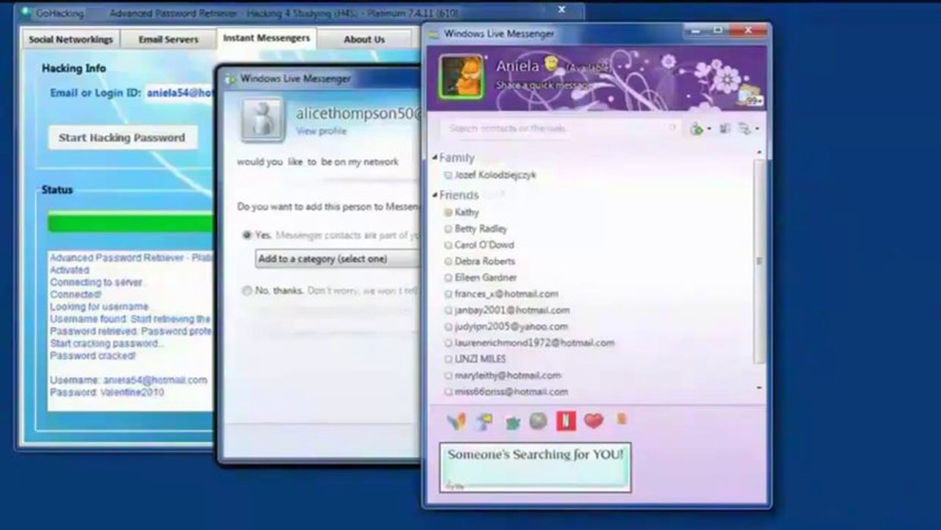Click the small orange icon after the heart
The height and width of the screenshot is (530, 941).
coord(622,419)
